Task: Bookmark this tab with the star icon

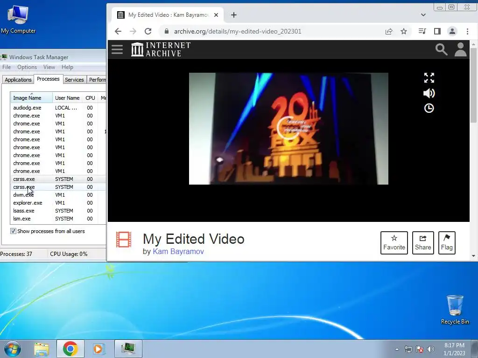Action: point(404,31)
